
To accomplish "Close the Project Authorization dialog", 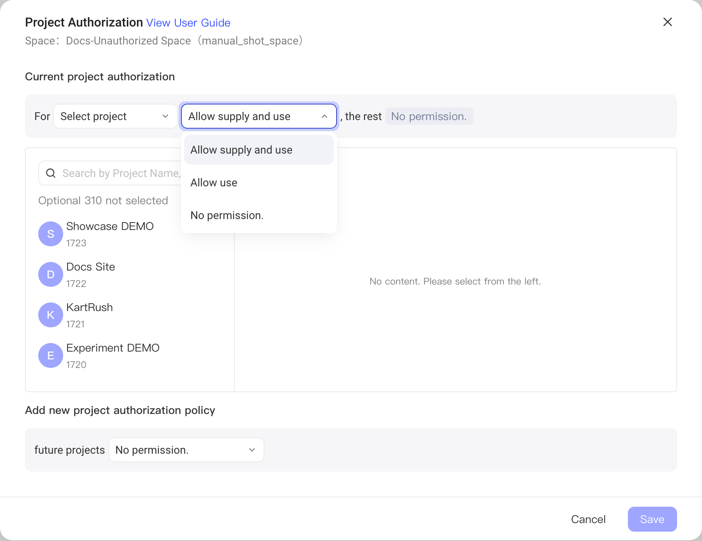I will point(668,22).
